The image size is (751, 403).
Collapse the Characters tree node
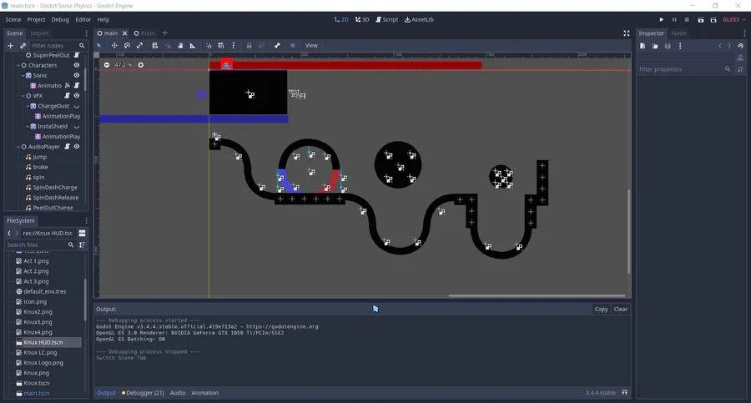(18, 65)
